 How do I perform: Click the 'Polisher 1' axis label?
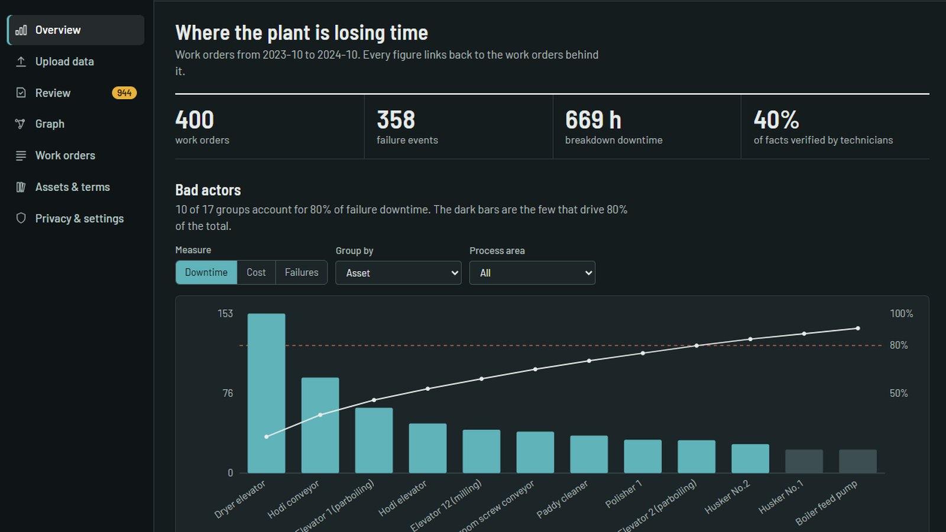click(x=624, y=494)
